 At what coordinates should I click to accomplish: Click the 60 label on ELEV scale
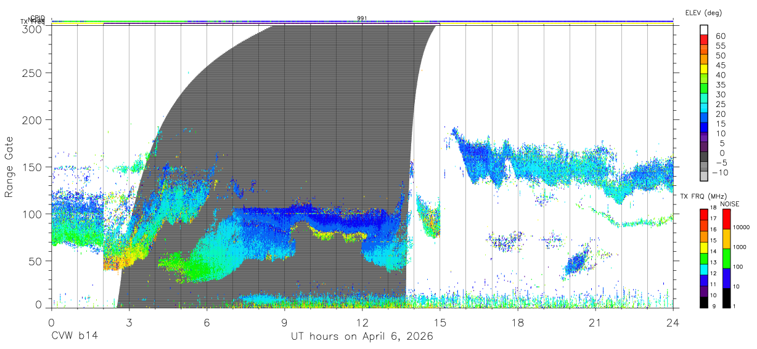click(719, 36)
